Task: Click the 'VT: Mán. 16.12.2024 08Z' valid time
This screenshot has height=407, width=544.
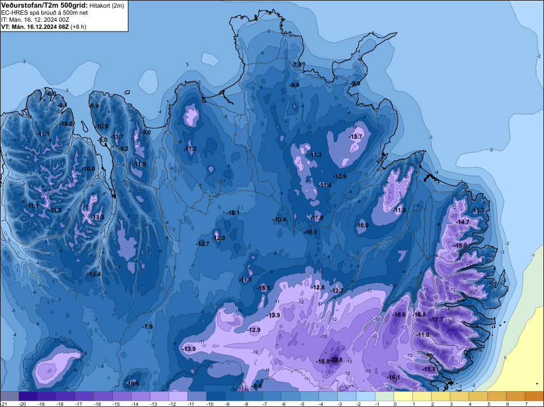Action: tap(35, 27)
